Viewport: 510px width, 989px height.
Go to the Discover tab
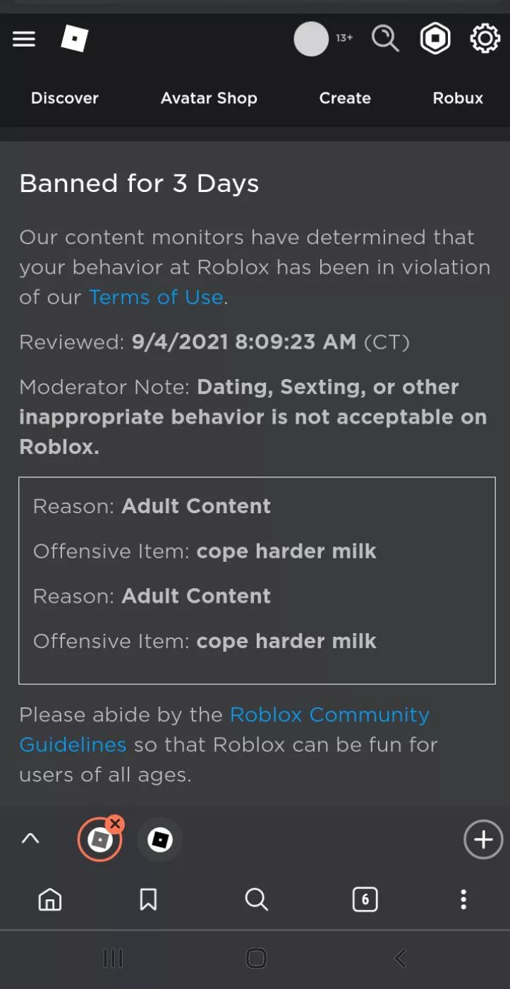click(x=65, y=98)
